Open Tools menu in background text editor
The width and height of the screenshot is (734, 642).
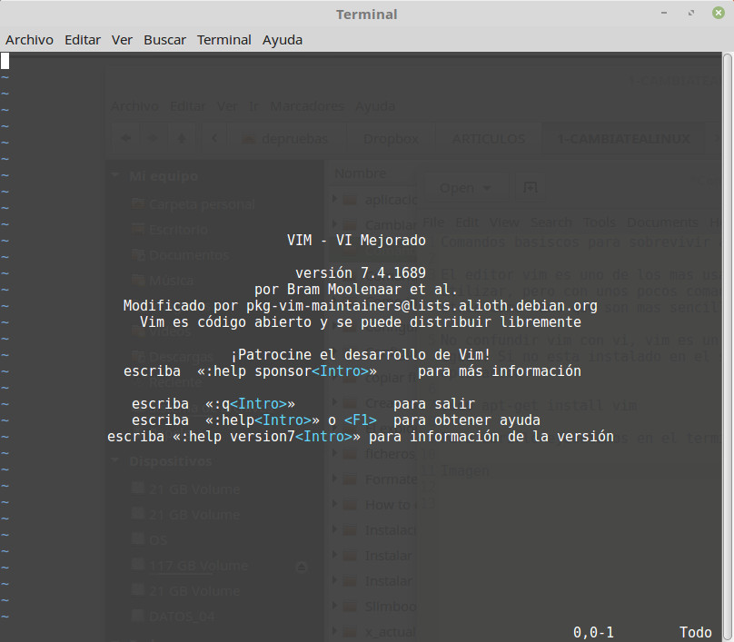click(600, 222)
